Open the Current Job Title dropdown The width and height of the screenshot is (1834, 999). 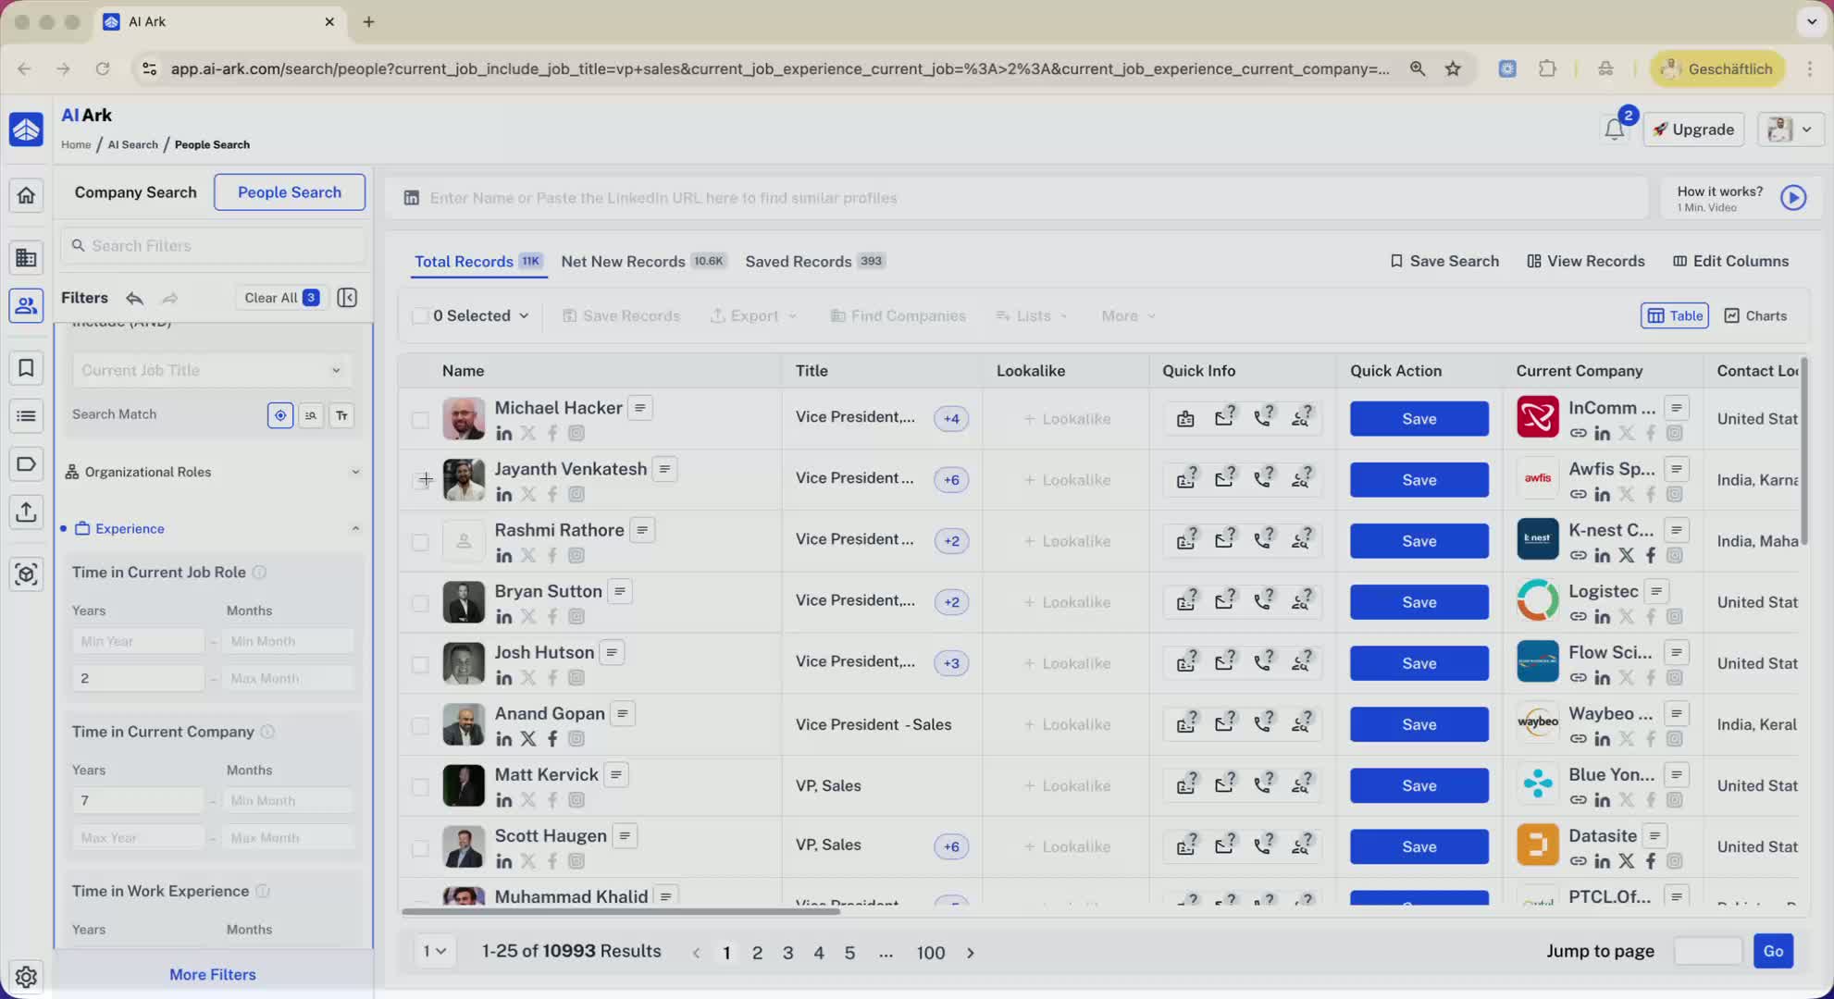click(x=211, y=370)
